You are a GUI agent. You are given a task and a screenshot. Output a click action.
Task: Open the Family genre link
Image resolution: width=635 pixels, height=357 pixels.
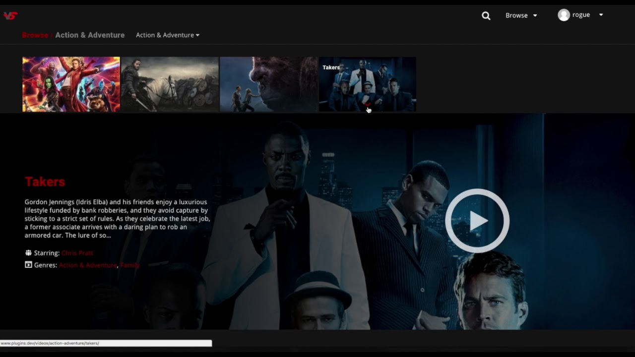(129, 265)
